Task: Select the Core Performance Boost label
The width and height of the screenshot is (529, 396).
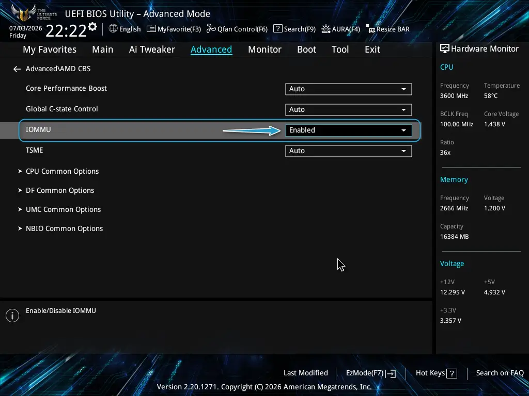Action: click(x=66, y=88)
